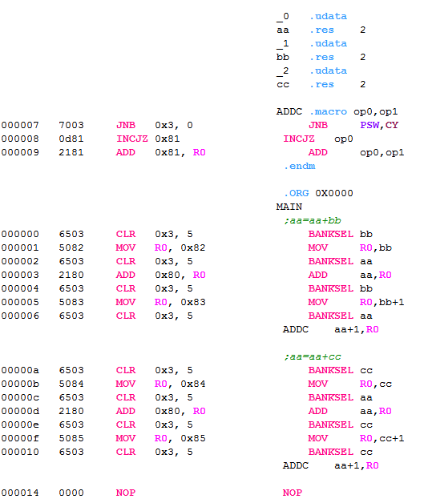Select address 000000
424x503 pixels.
click(x=20, y=234)
